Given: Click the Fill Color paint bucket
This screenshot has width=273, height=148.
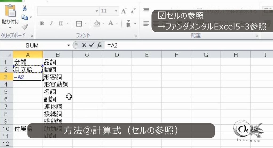Looking at the screenshot, I should [x=97, y=23].
